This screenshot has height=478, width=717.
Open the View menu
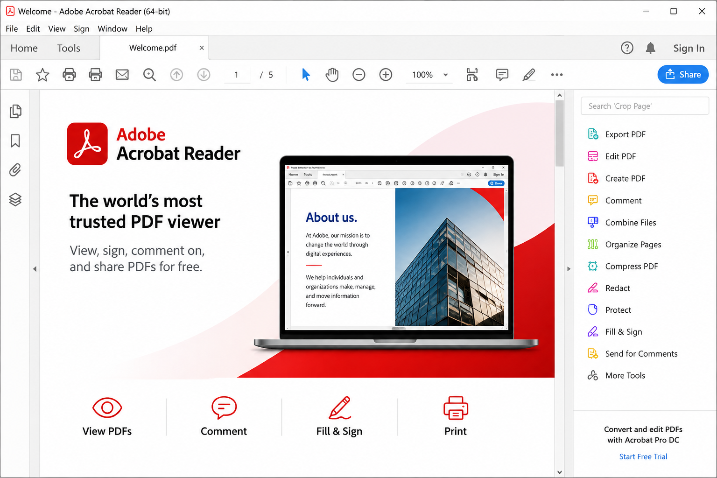coord(57,29)
